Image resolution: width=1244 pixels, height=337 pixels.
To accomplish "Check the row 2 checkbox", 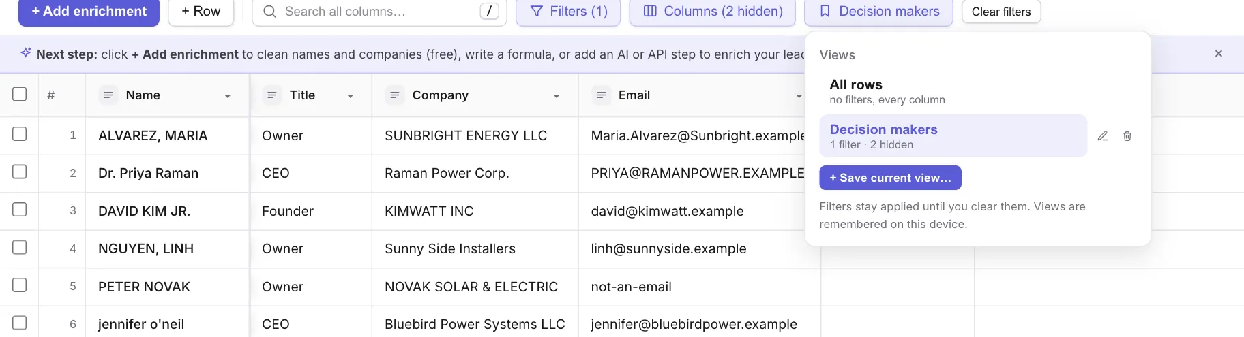I will click(20, 172).
